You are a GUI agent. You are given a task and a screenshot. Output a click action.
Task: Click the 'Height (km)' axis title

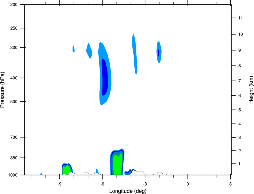point(251,90)
